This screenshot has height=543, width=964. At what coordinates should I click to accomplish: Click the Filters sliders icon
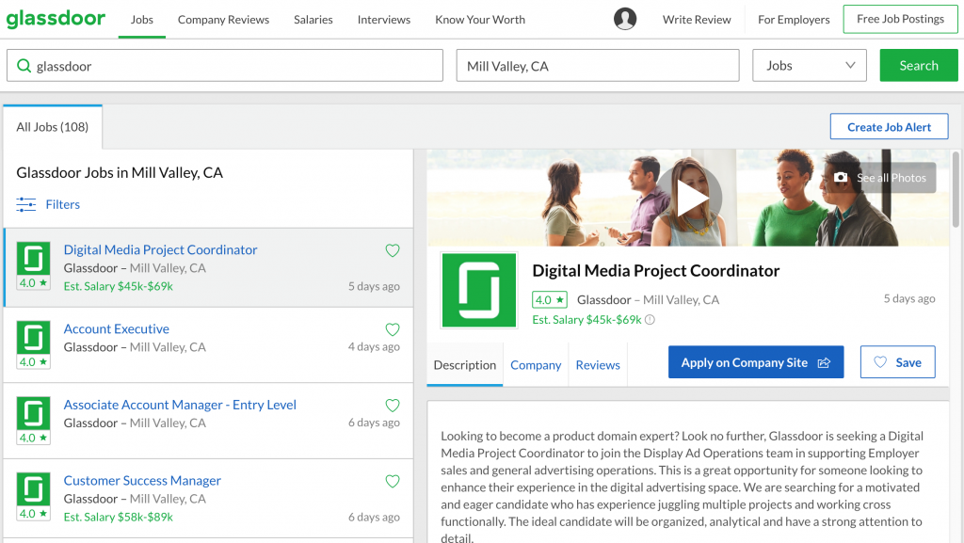point(26,204)
